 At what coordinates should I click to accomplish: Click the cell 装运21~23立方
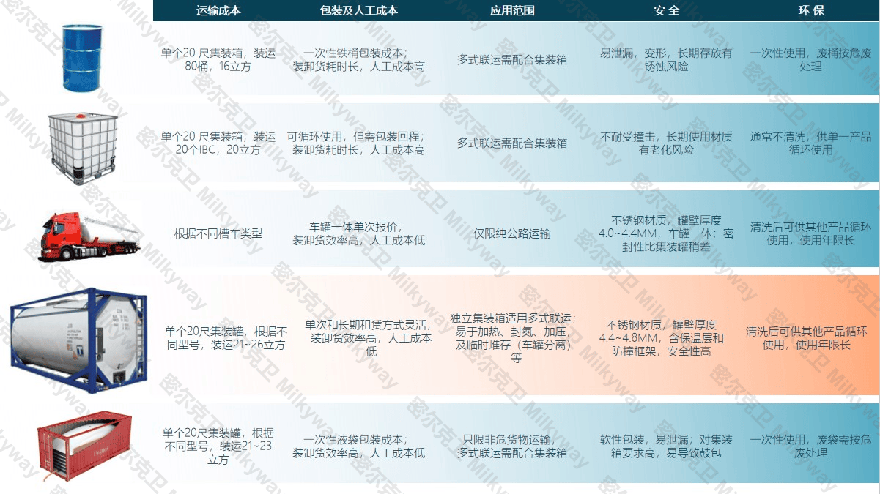coord(218,446)
